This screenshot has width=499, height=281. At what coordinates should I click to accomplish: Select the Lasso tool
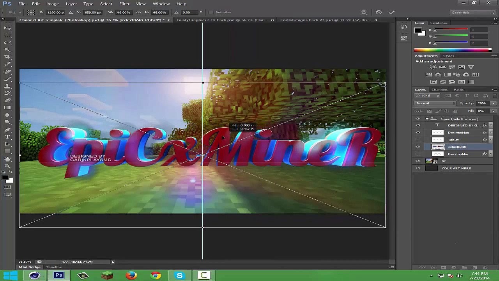pyautogui.click(x=7, y=43)
